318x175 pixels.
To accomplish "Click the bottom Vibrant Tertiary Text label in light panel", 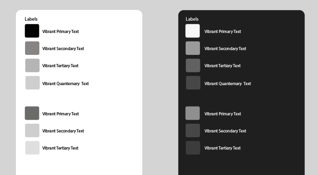I will (60, 148).
